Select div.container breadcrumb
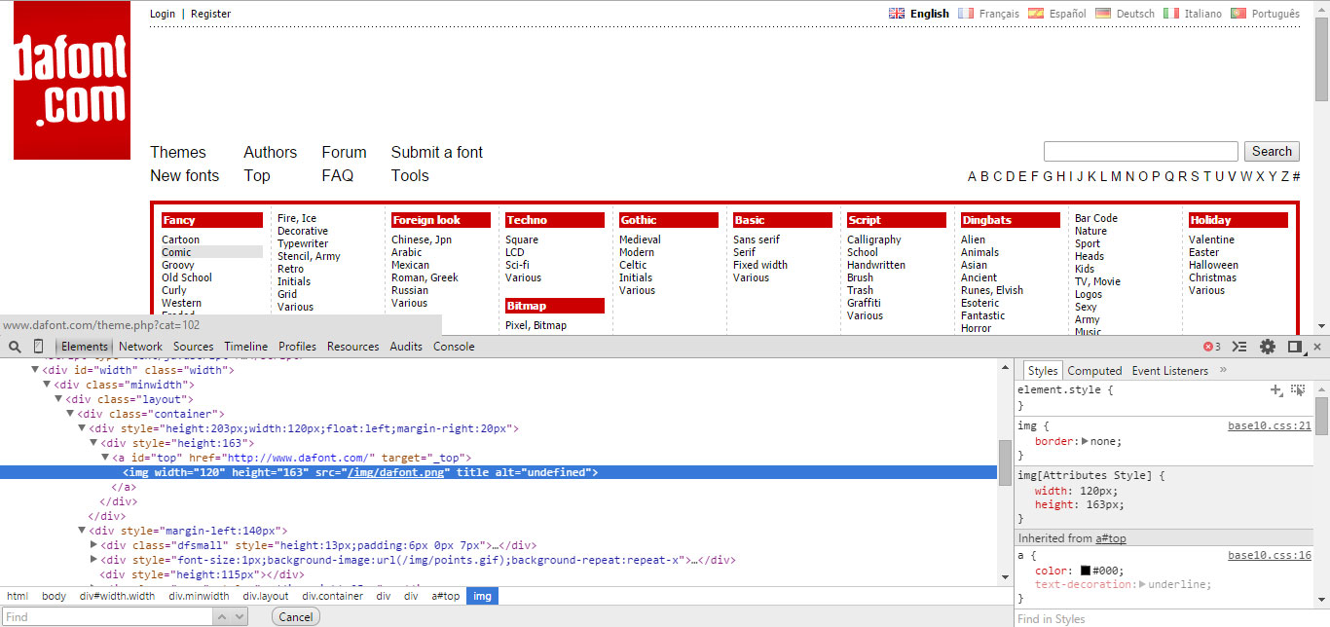The height and width of the screenshot is (627, 1330). 332,596
